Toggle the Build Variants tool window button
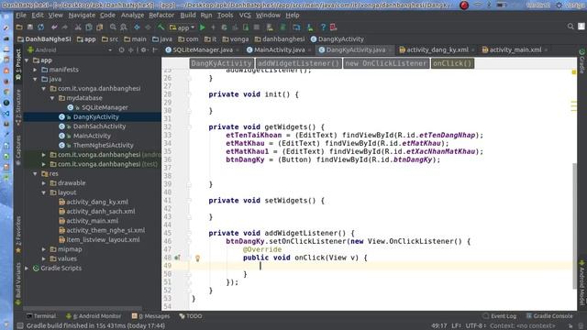Viewport: 587px width, 330px height. (18, 284)
